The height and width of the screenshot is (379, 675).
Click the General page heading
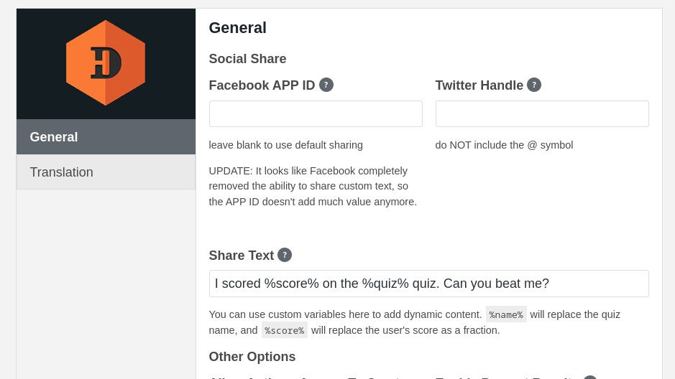coord(237,28)
